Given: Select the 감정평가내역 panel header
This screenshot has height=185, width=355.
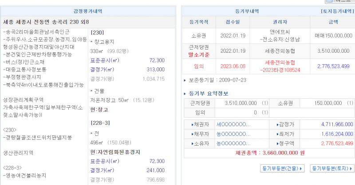Looking at the screenshot, I should [x=88, y=11].
